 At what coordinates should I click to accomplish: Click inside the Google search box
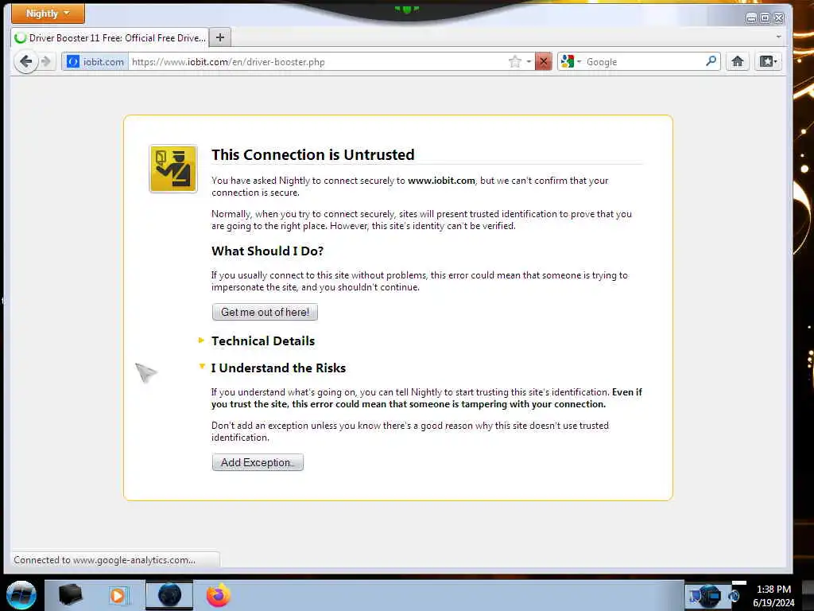coord(644,62)
